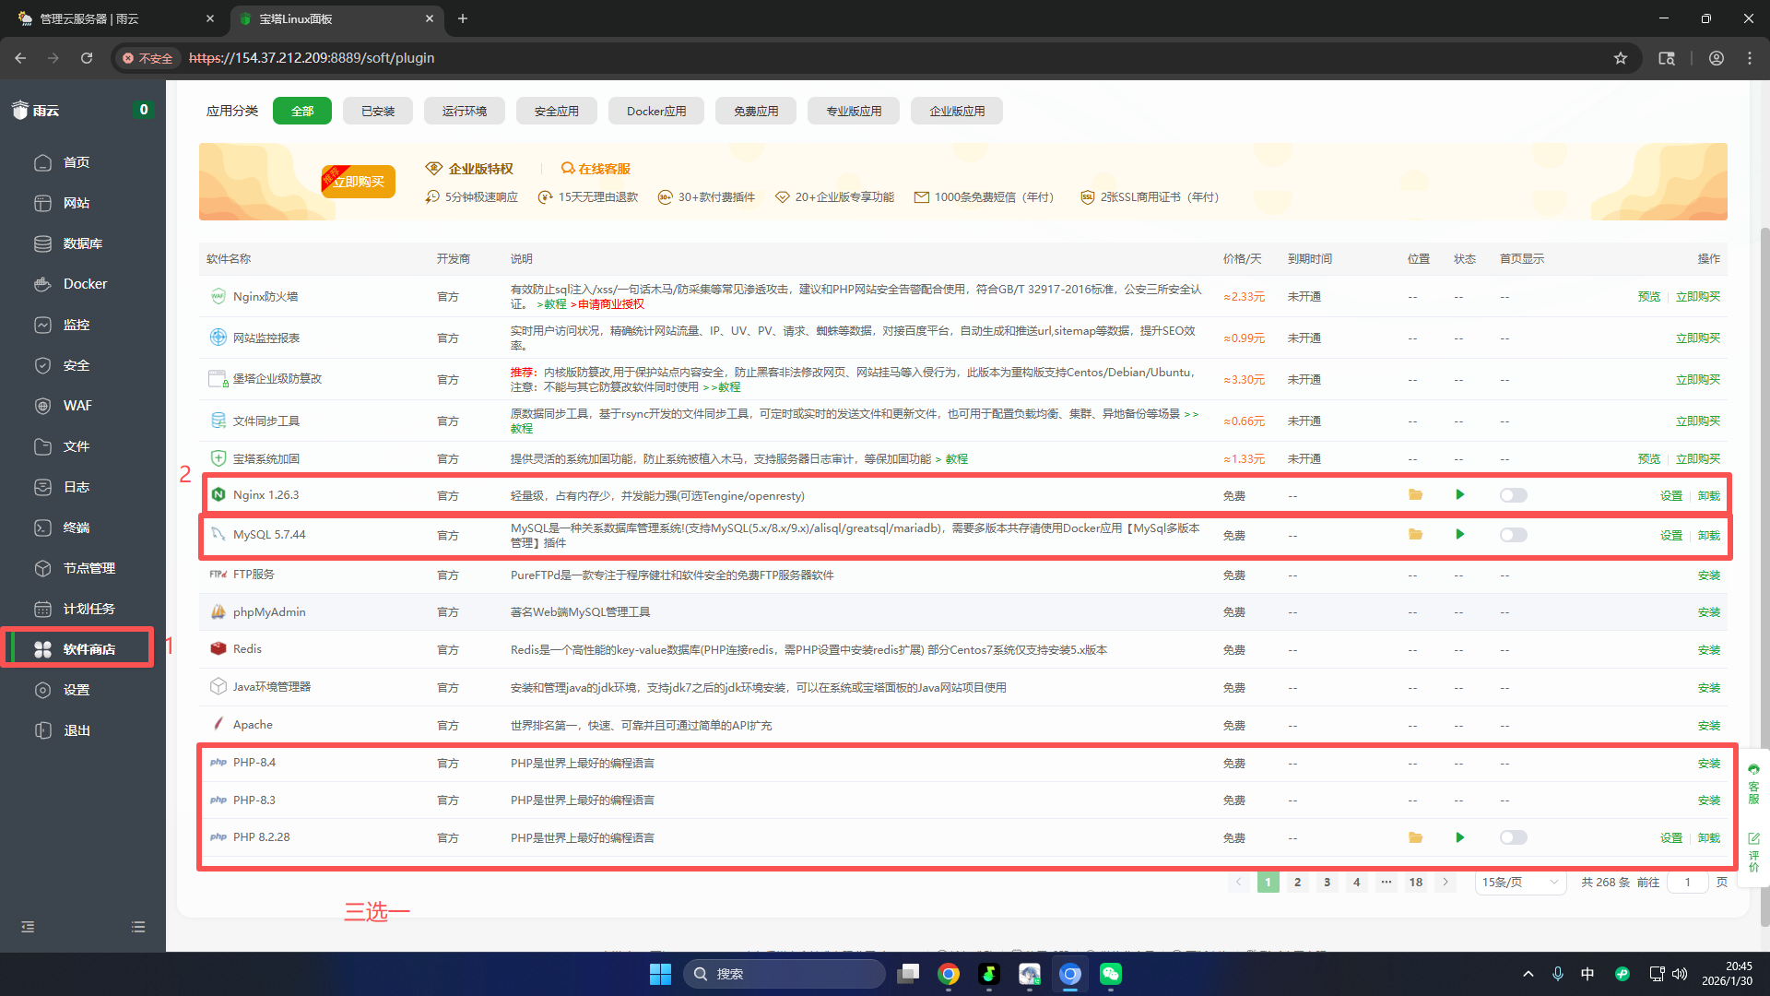This screenshot has height=996, width=1770.
Task: Open folder location icon for Nginx 1.26.3
Action: pos(1415,495)
